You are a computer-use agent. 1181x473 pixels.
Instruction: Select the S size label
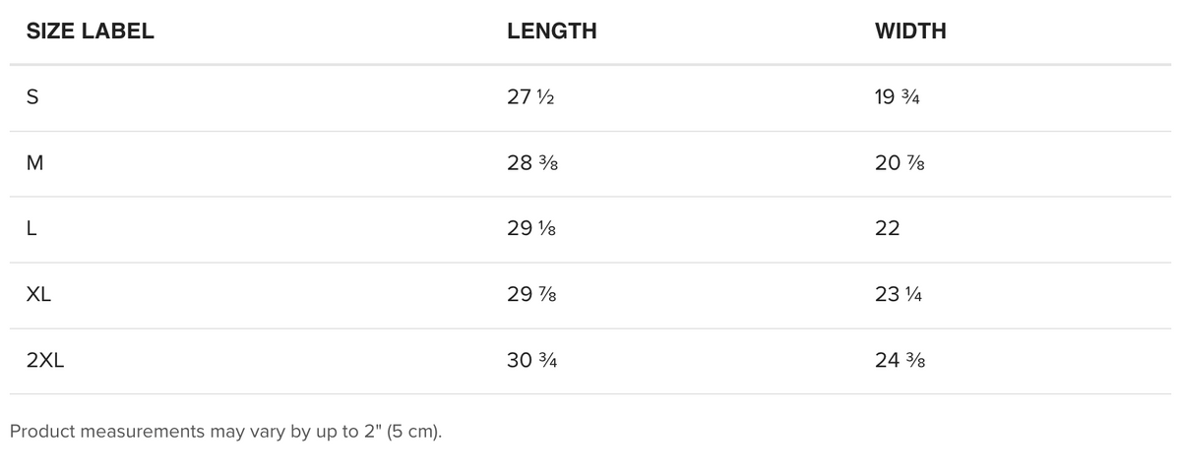[32, 98]
